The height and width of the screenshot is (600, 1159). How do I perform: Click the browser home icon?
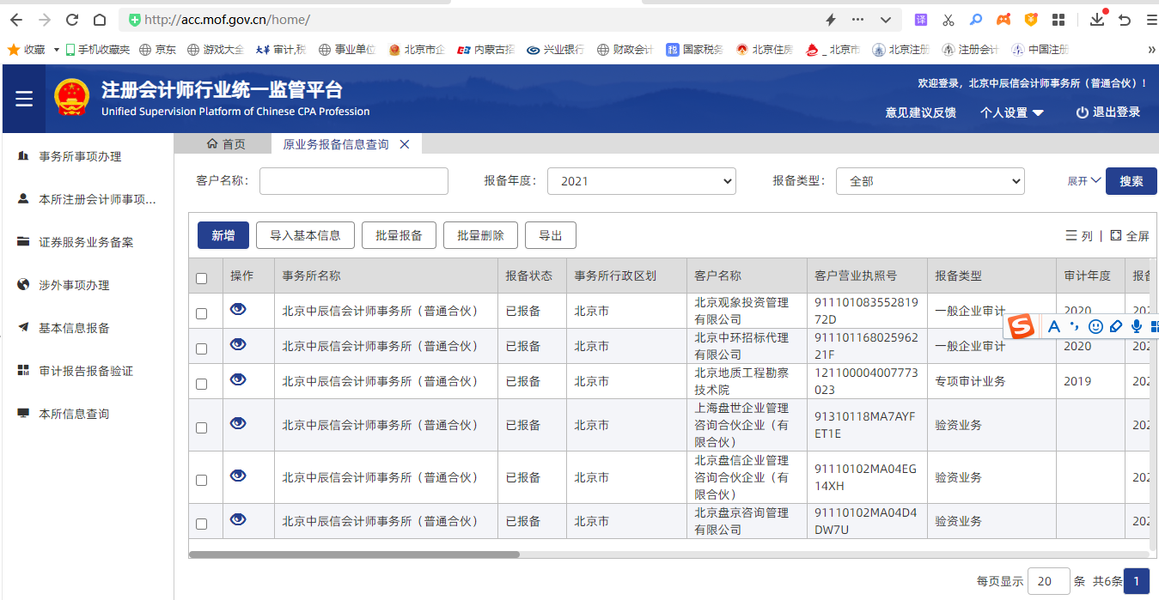(x=100, y=20)
